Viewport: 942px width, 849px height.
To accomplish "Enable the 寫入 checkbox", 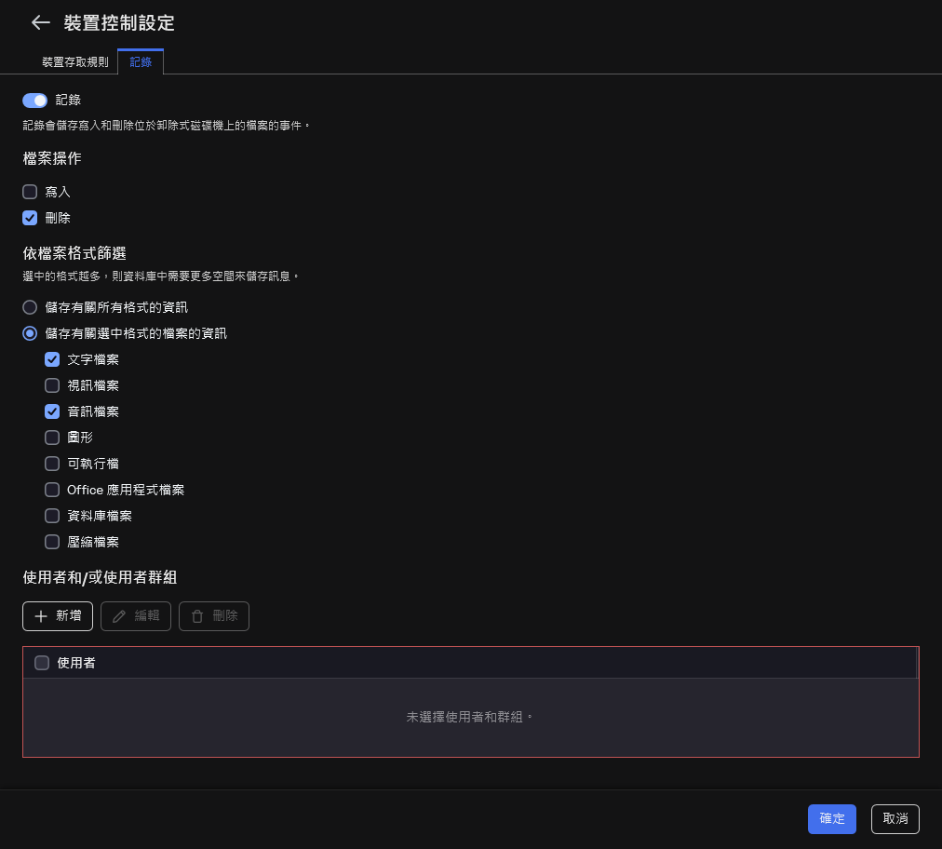I will coord(30,192).
